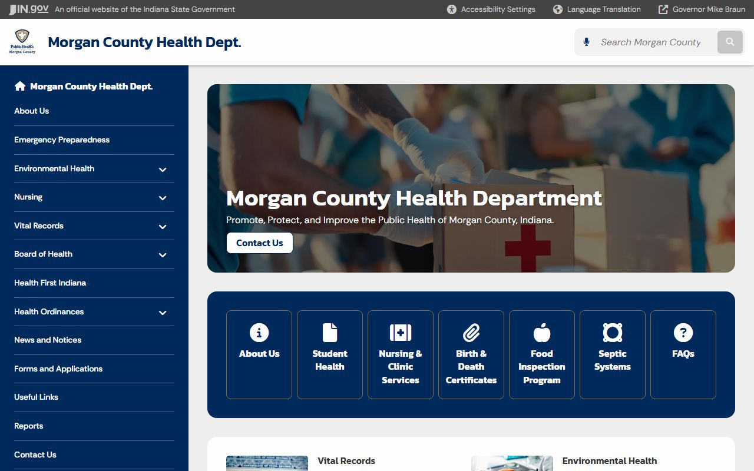This screenshot has height=471, width=754.
Task: Expand the Environmental Health submenu chevron
Action: [x=163, y=170]
